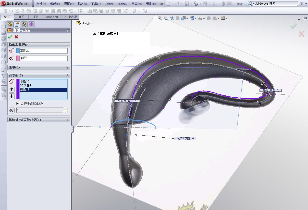Click the Open folder icon
This screenshot has height=210, width=308.
(177, 4)
